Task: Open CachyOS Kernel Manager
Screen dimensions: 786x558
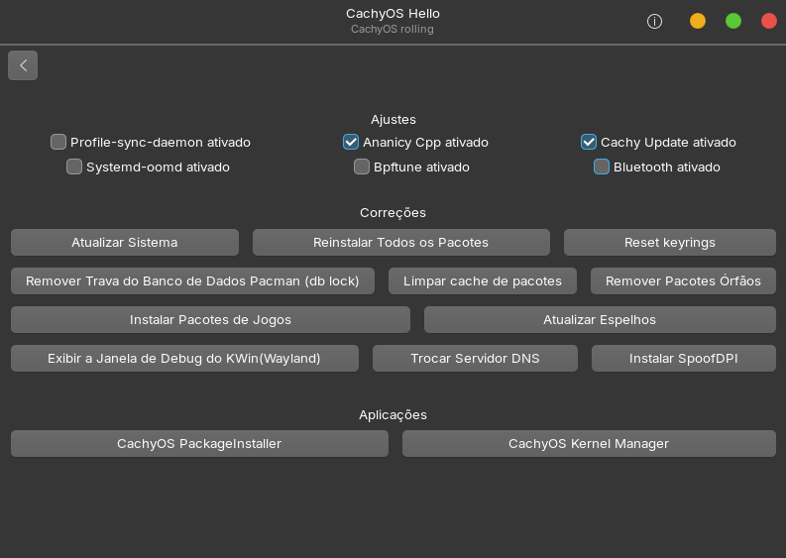Action: (x=589, y=444)
